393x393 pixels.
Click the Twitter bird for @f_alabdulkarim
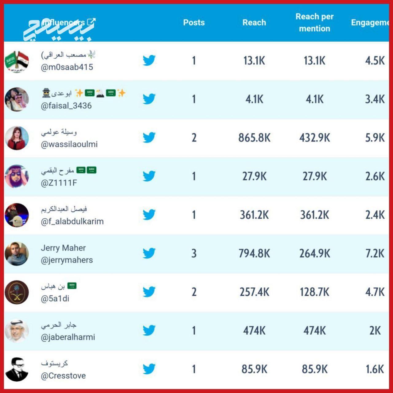coord(149,215)
